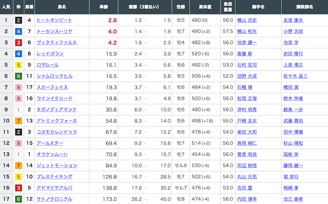Image resolution: width=328 pixels, height=204 pixels.
Task: Open trainer page for 藤岡 健一
Action: [293, 166]
